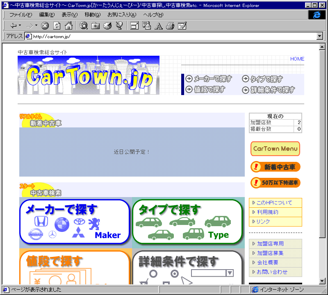Click the Channels satellite dish icon
Image resolution: width=328 pixels, height=295 pixels.
point(119,26)
